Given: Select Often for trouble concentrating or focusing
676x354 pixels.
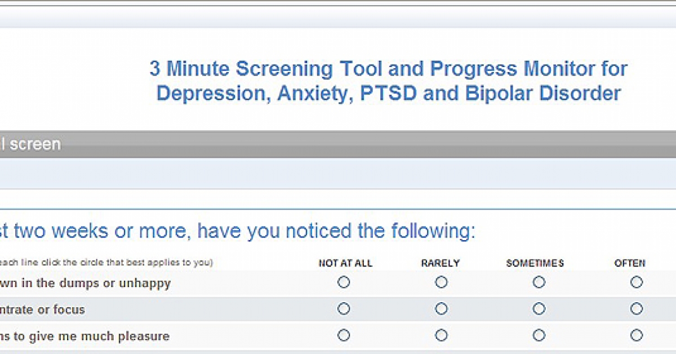Looking at the screenshot, I should [636, 309].
